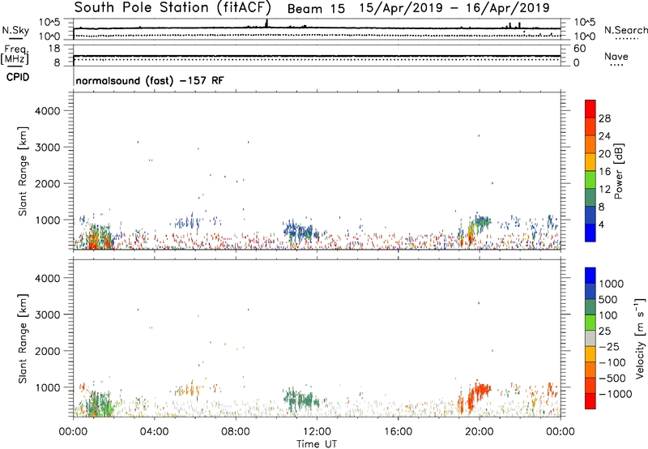This screenshot has height=449, width=648.
Task: Click the '-1000' label on the Velocity color bar
Action: 616,394
